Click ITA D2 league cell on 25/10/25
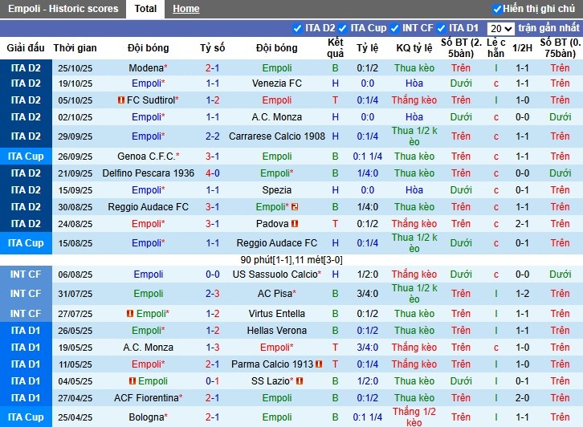Image resolution: width=583 pixels, height=427 pixels. click(26, 68)
